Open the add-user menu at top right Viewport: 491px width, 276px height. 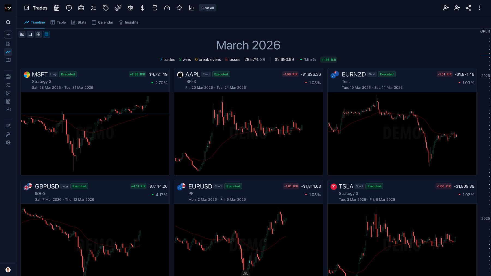(446, 8)
